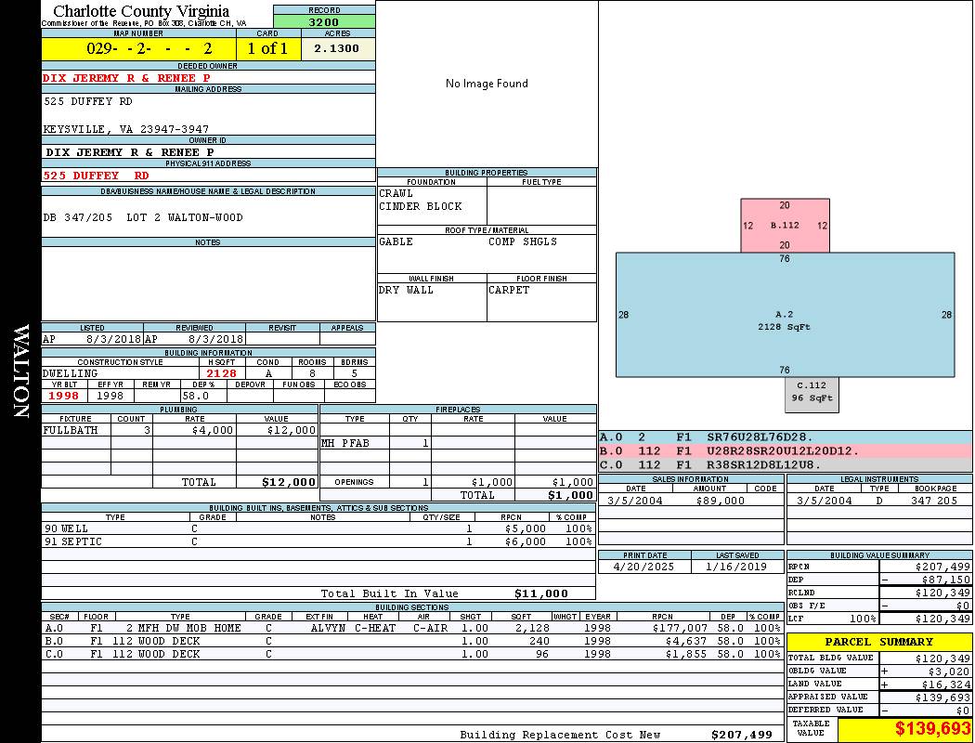Screen dimensions: 975x743
Task: Click the gray C.112 96 SqFt sketch area
Action: point(812,394)
